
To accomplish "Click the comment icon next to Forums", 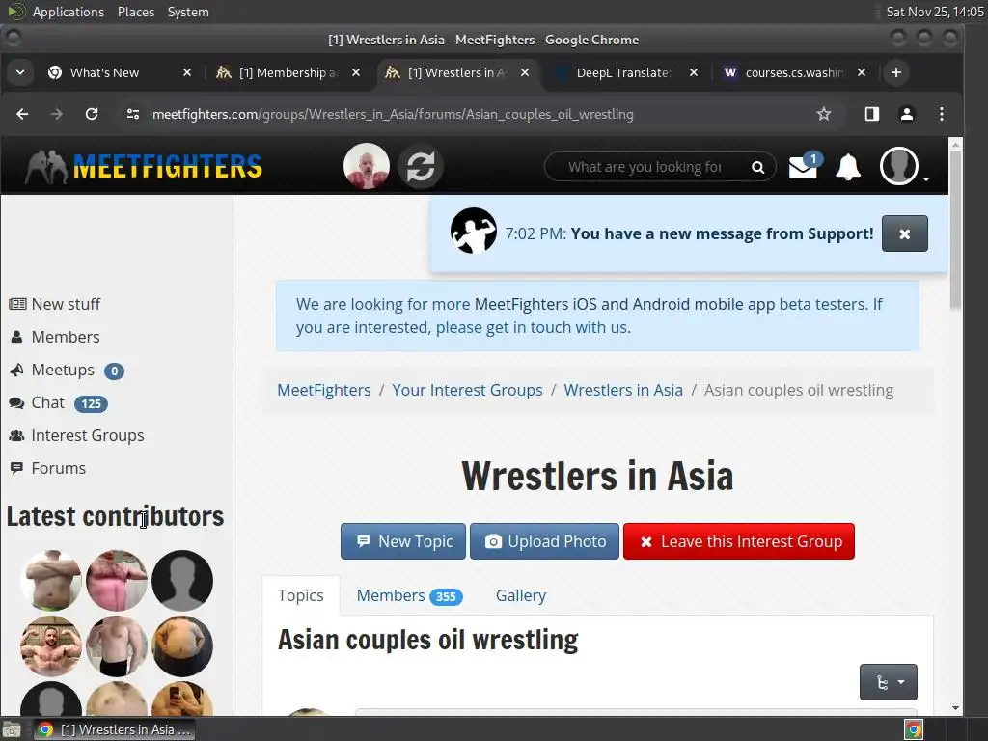I will [x=17, y=468].
